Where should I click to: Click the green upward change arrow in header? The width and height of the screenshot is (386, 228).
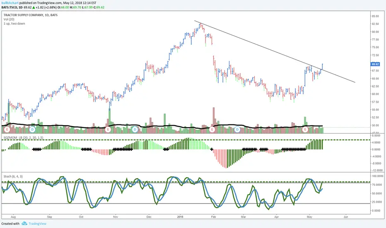[x=34, y=7]
